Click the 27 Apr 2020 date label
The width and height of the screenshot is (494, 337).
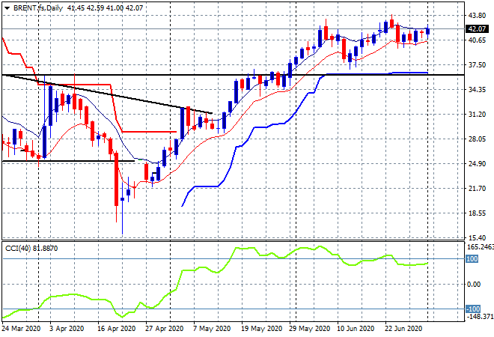pyautogui.click(x=164, y=329)
